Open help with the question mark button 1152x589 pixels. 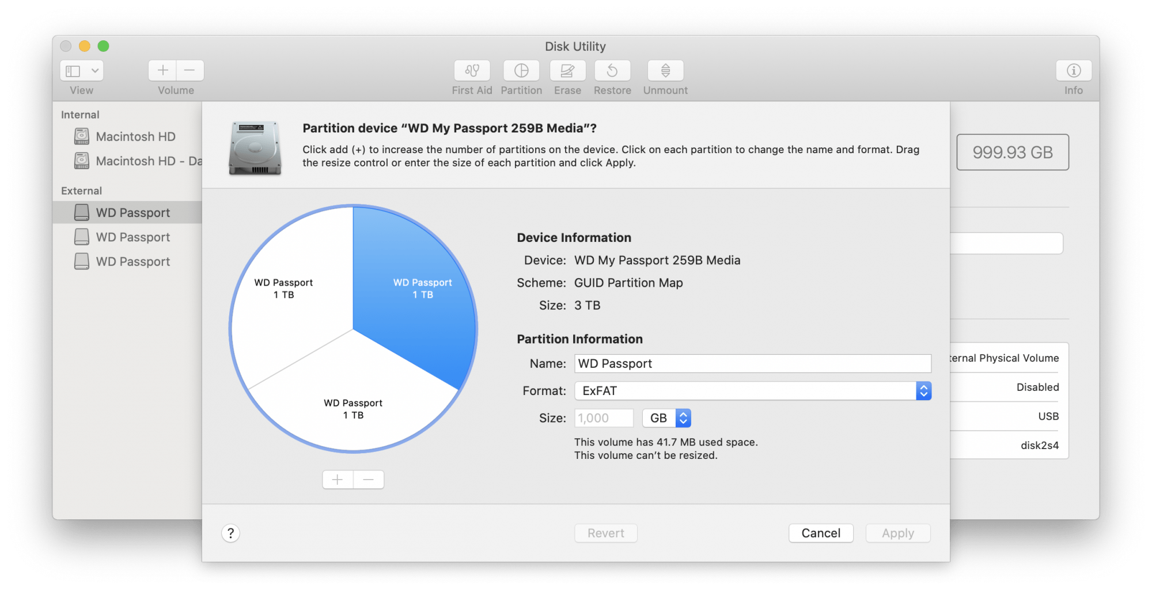tap(230, 533)
